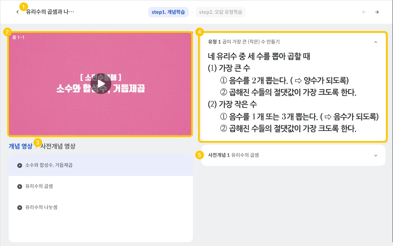Click the lesson title 유리수의 곱셈과 나…

[50, 12]
